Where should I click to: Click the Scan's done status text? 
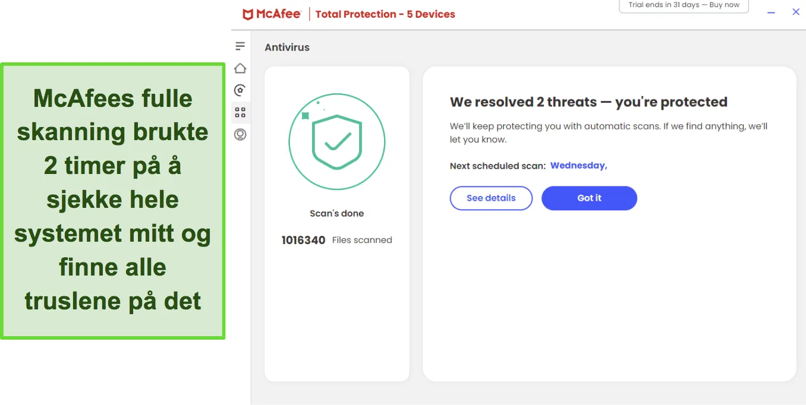click(x=337, y=213)
